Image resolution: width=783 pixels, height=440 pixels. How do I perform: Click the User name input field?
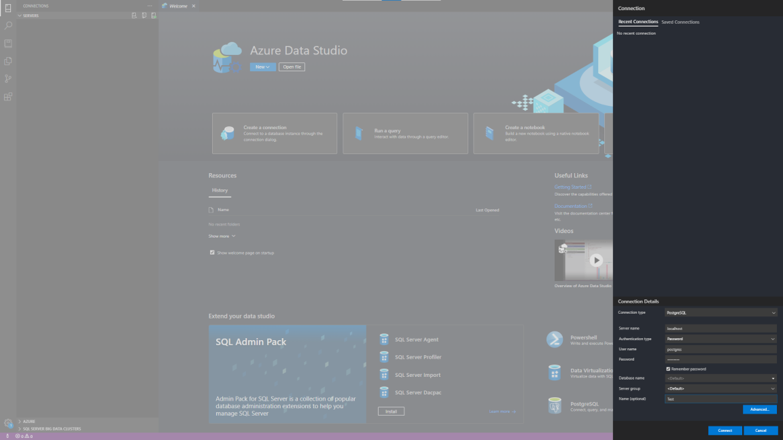[x=720, y=349]
